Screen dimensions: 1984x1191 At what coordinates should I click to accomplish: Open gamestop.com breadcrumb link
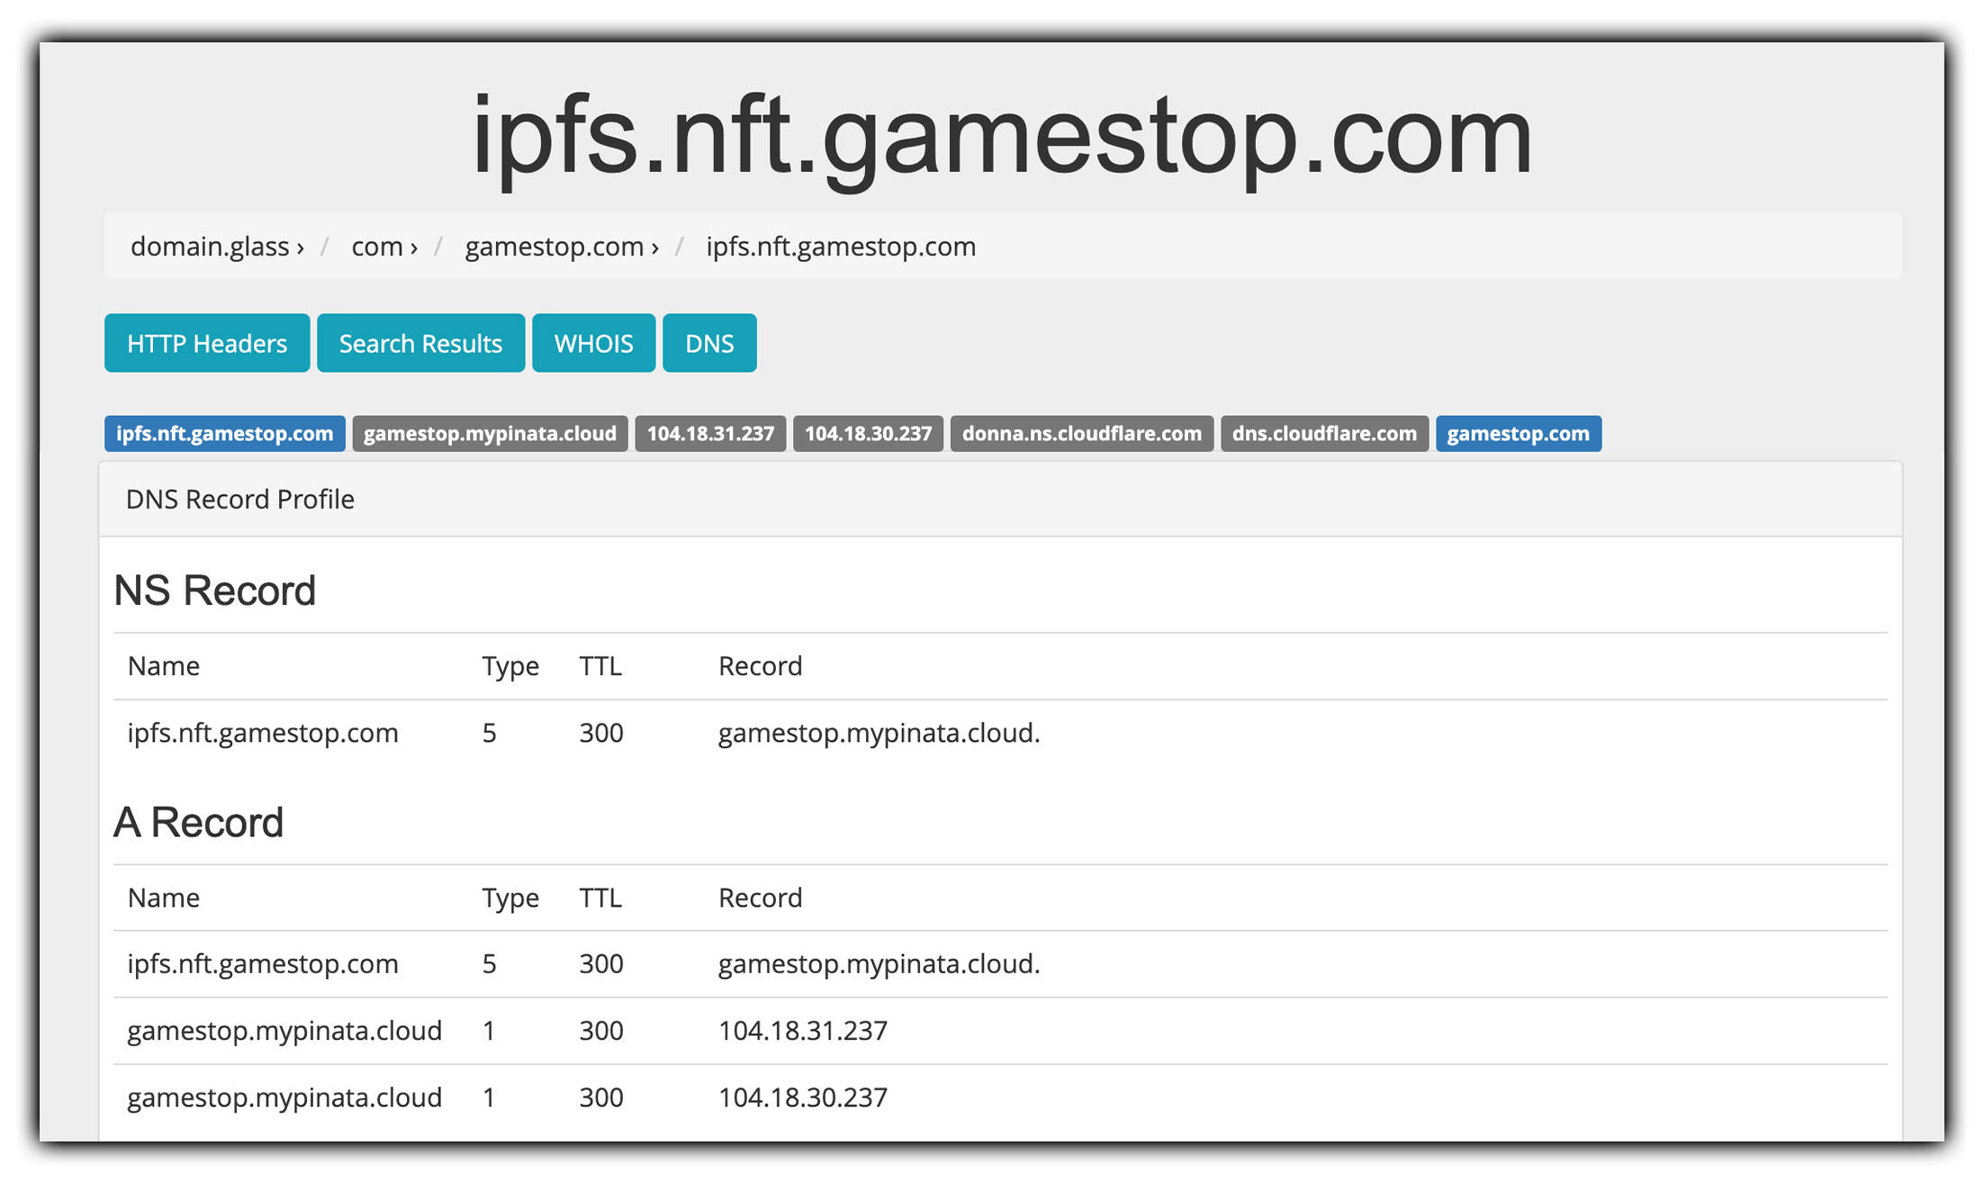coord(562,246)
